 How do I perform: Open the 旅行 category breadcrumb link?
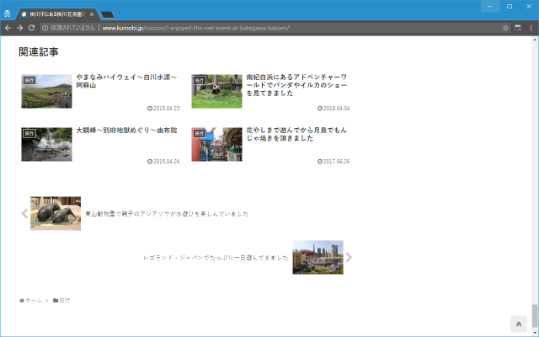click(x=64, y=300)
